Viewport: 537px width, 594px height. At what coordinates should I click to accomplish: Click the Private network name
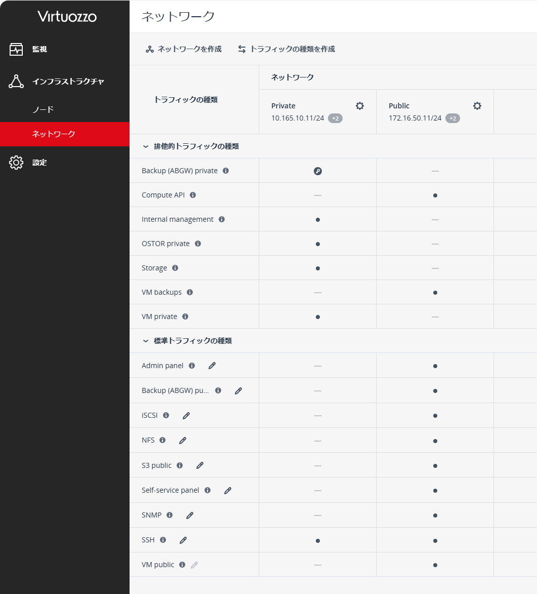(283, 106)
